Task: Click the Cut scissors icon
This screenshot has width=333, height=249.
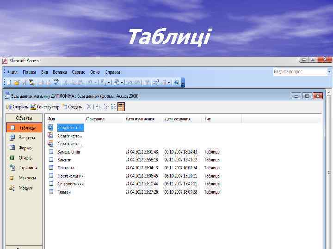Action: click(66, 83)
